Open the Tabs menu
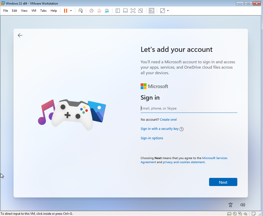 point(43,11)
